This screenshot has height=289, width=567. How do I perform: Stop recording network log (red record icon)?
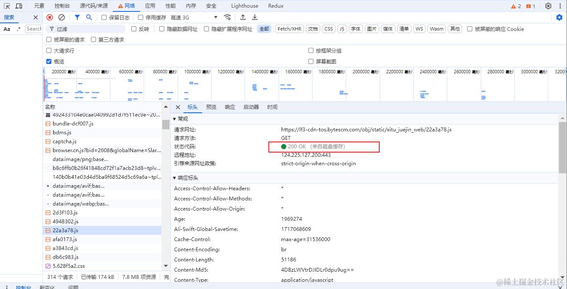pyautogui.click(x=50, y=17)
